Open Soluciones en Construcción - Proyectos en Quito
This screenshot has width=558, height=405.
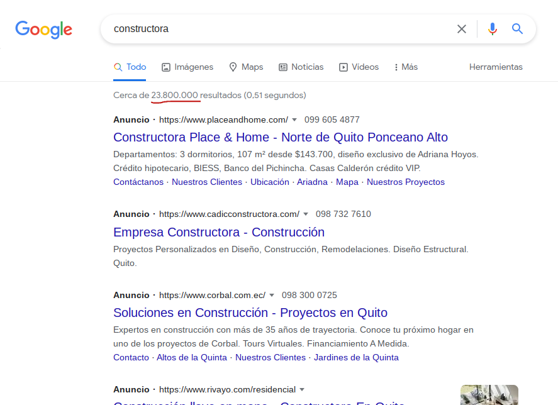250,313
